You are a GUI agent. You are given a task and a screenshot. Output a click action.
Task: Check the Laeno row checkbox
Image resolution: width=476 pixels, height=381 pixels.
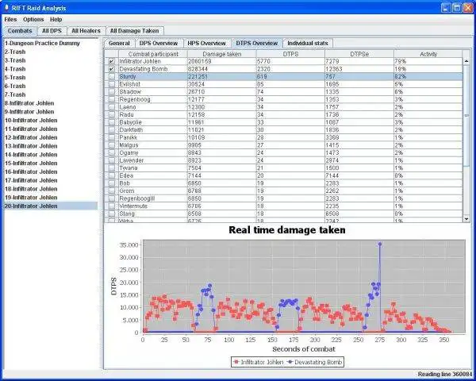(x=112, y=107)
